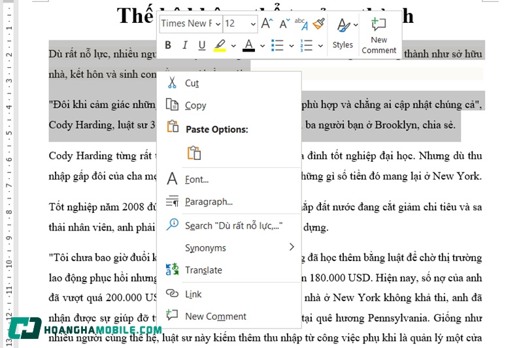The image size is (523, 348).
Task: Toggle Underline formatting in mini toolbar
Action: pyautogui.click(x=201, y=45)
